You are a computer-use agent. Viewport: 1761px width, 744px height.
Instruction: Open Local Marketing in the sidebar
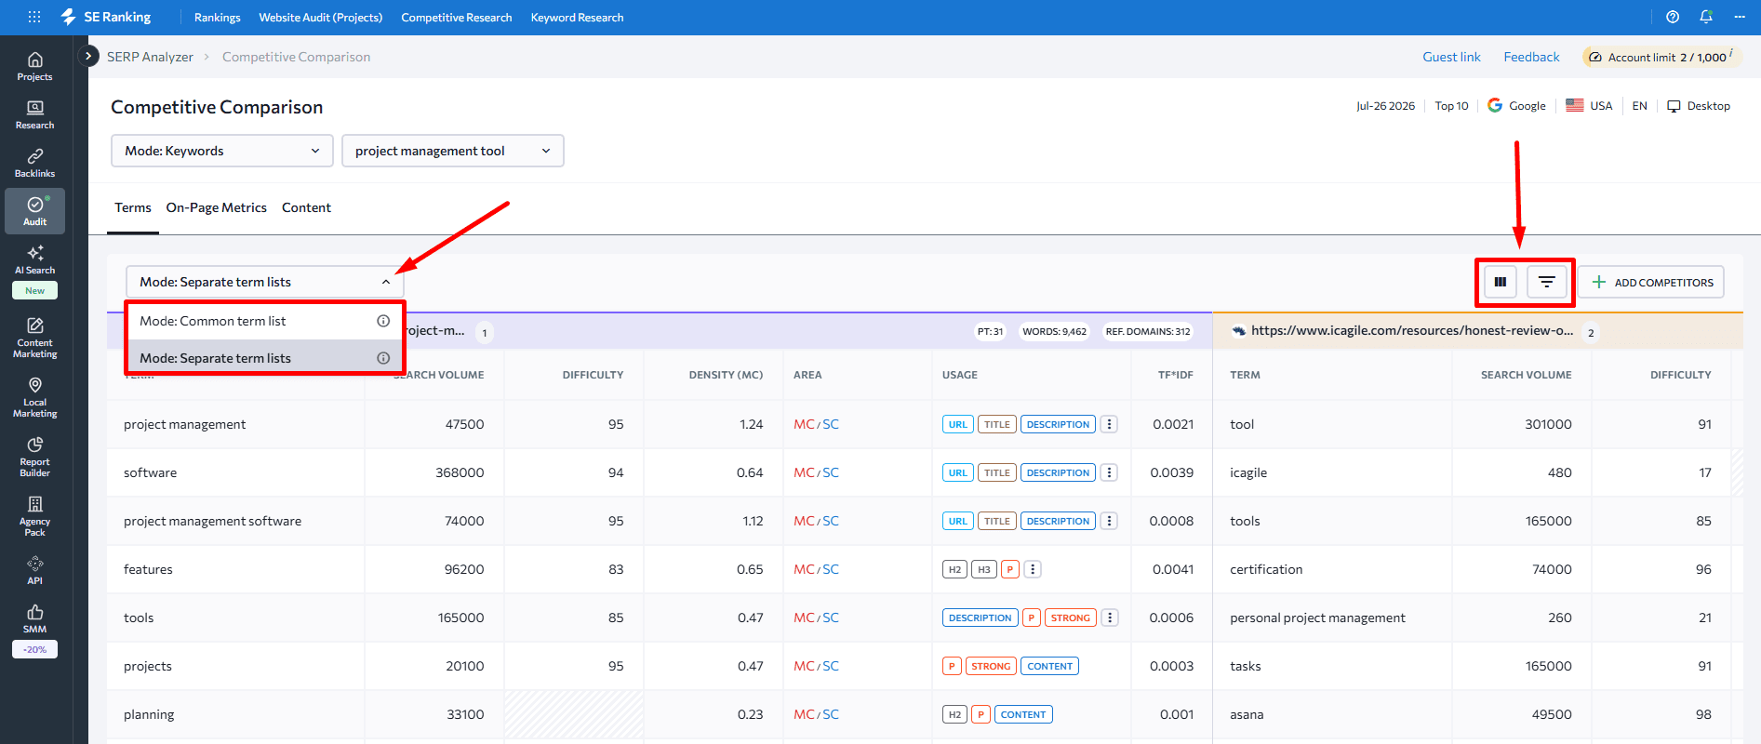pos(34,398)
